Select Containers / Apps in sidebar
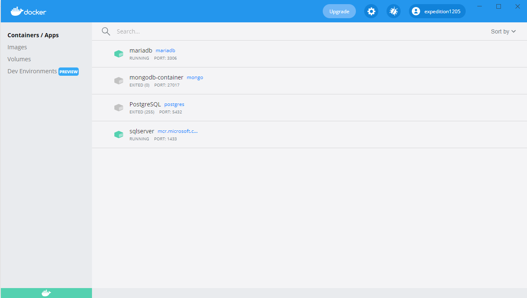This screenshot has width=527, height=298. click(33, 35)
